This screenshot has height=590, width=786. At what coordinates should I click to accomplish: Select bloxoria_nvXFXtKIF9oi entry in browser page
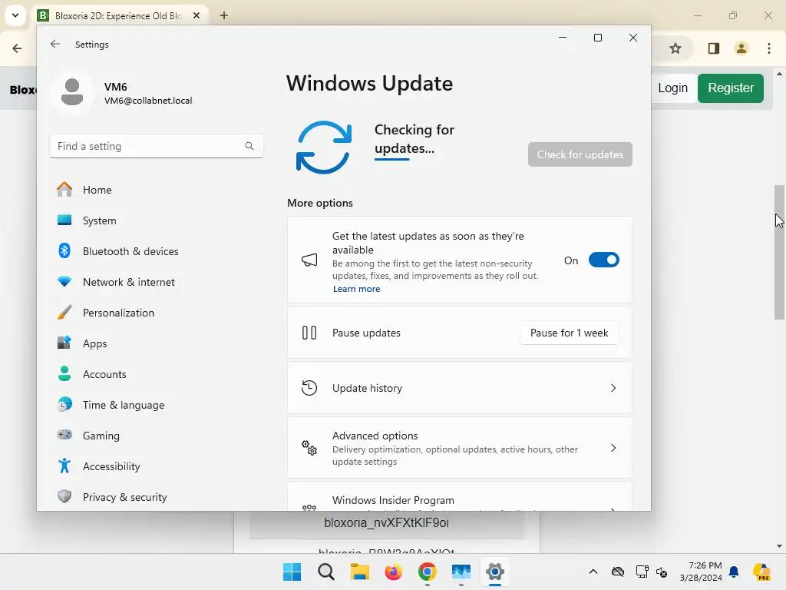click(387, 523)
